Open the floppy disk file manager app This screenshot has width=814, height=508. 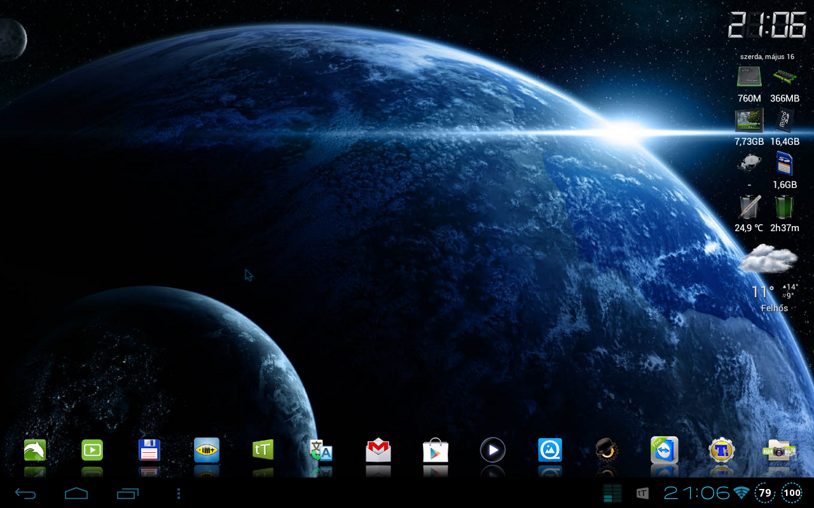149,450
